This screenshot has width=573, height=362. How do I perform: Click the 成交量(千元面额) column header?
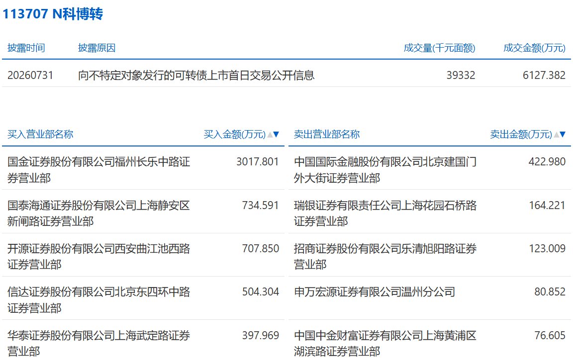[x=439, y=48]
